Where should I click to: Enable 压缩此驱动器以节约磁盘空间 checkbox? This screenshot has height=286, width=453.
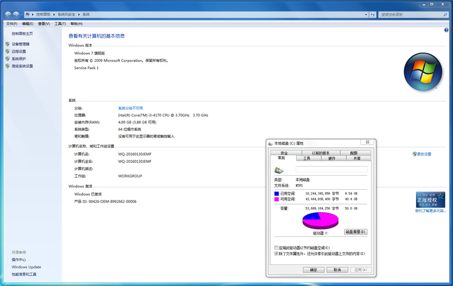276,248
